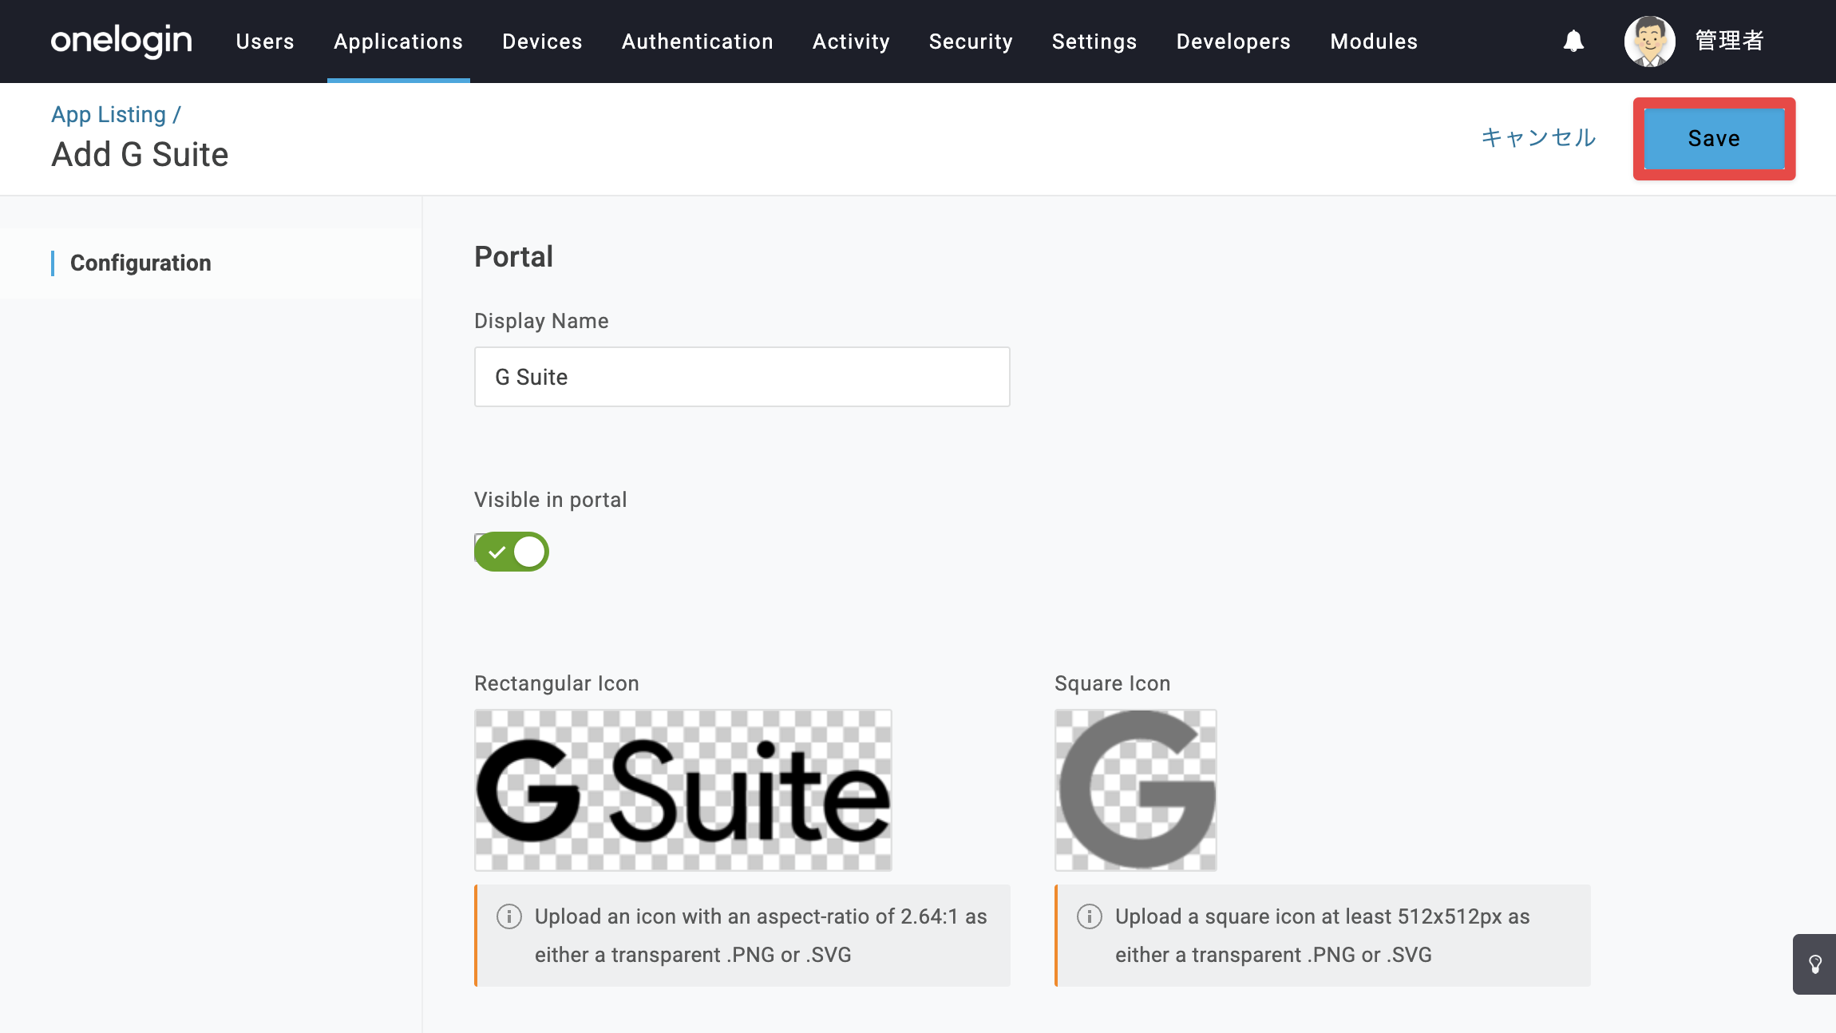1836x1033 pixels.
Task: Click the G Suite rectangular icon image
Action: (x=683, y=790)
